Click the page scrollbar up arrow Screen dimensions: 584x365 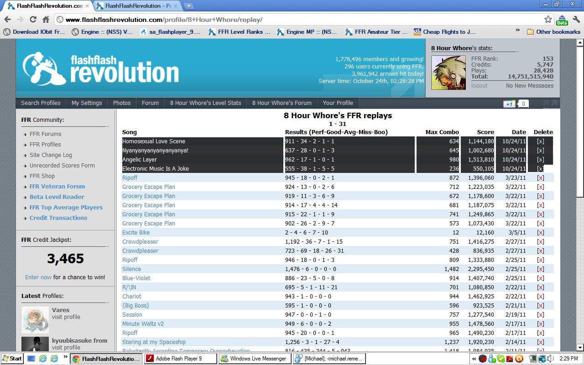click(580, 43)
